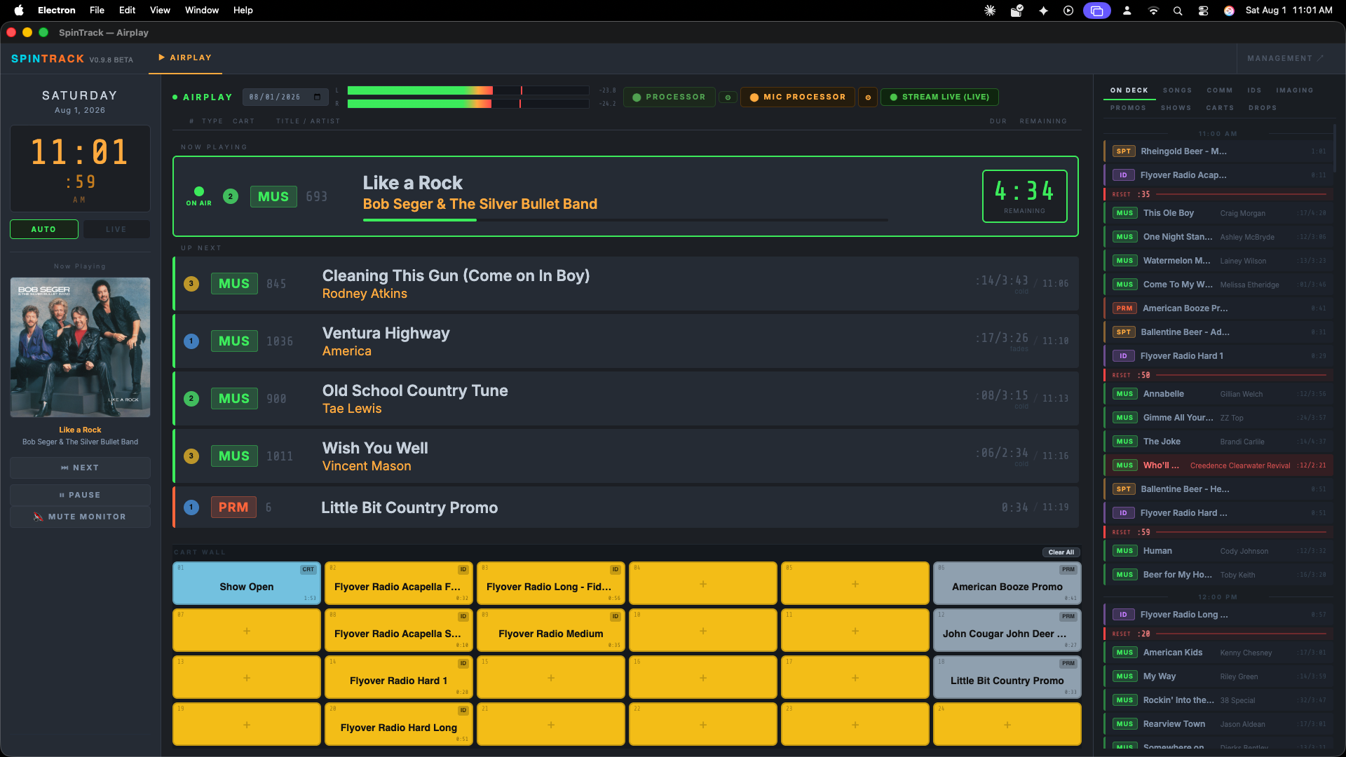1346x757 pixels.
Task: Pause the current playback
Action: pos(80,495)
